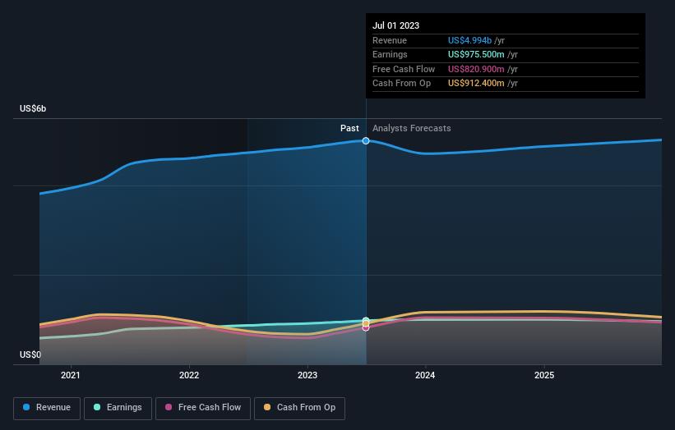The height and width of the screenshot is (430, 675).
Task: Click the US$820.900m free cash flow value
Action: [476, 69]
